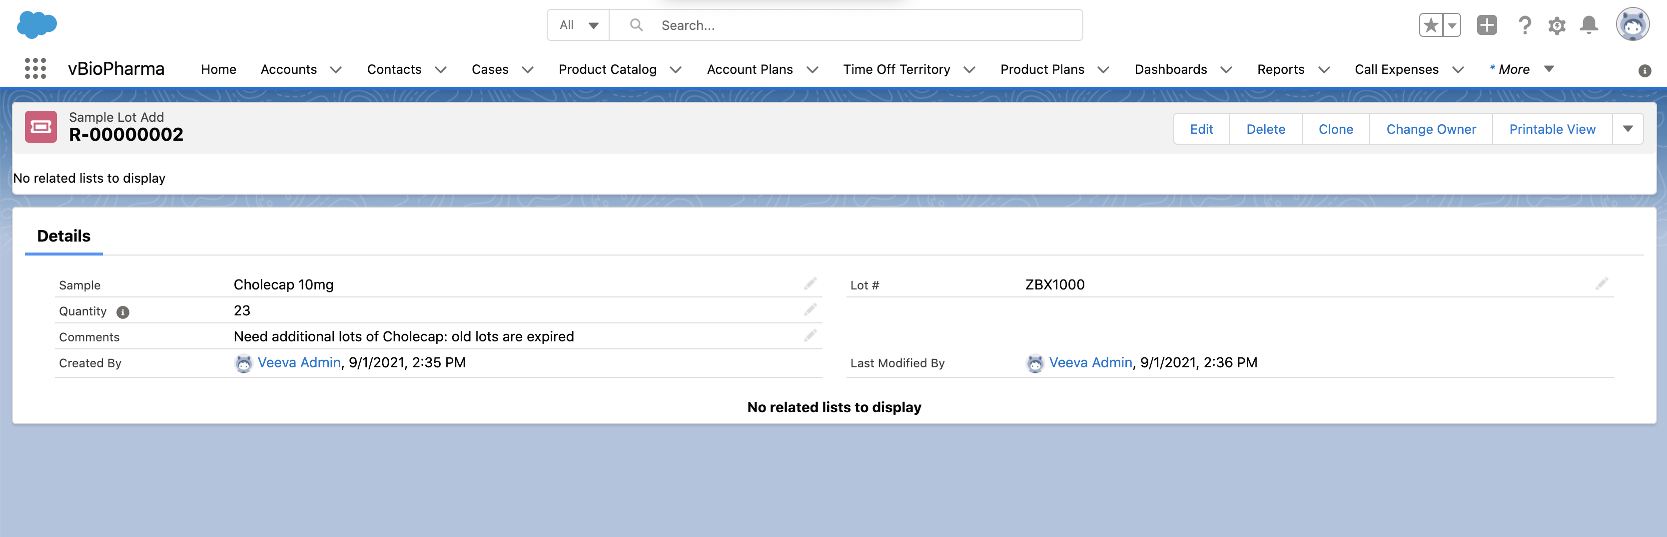
Task: Open the Help question mark icon
Action: 1524,25
